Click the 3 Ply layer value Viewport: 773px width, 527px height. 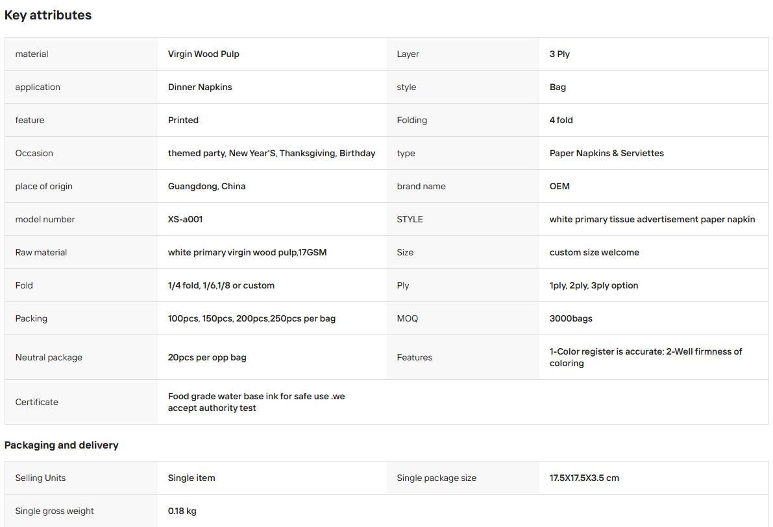[559, 54]
